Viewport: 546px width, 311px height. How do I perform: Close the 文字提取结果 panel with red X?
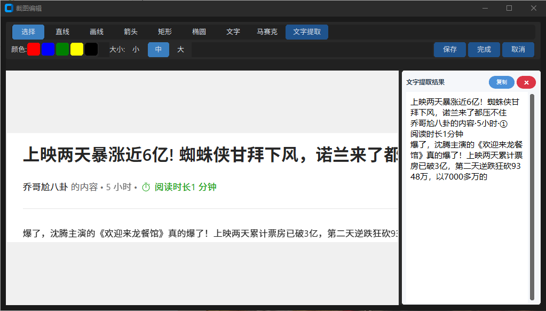pos(526,82)
